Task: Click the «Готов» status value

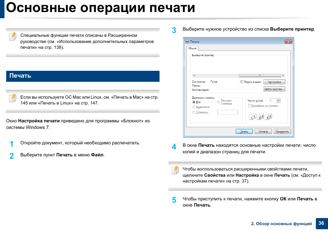Action: click(214, 82)
